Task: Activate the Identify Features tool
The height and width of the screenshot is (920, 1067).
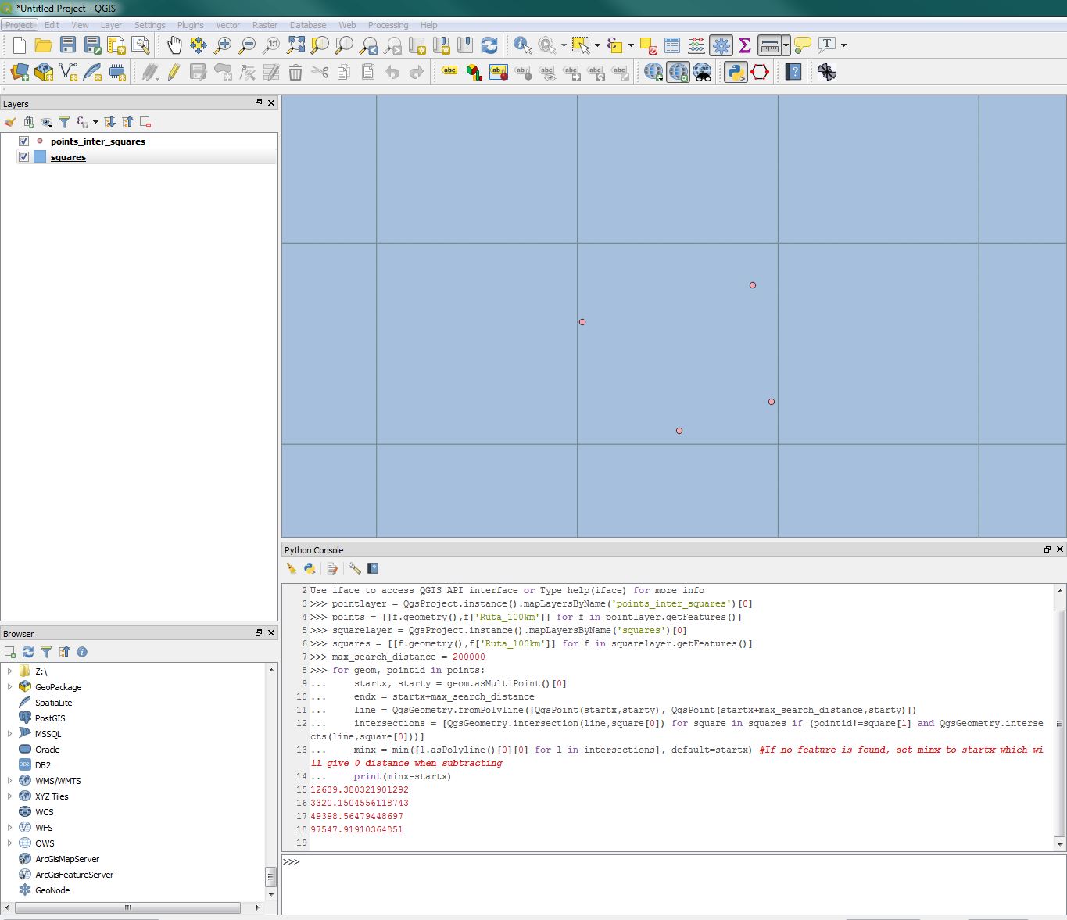Action: tap(522, 45)
